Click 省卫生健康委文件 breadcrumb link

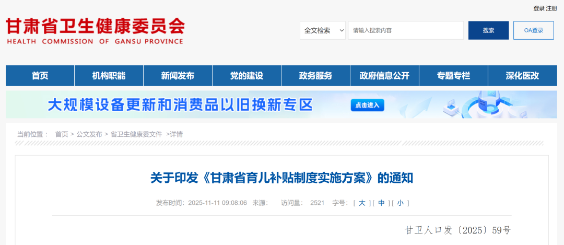point(136,134)
